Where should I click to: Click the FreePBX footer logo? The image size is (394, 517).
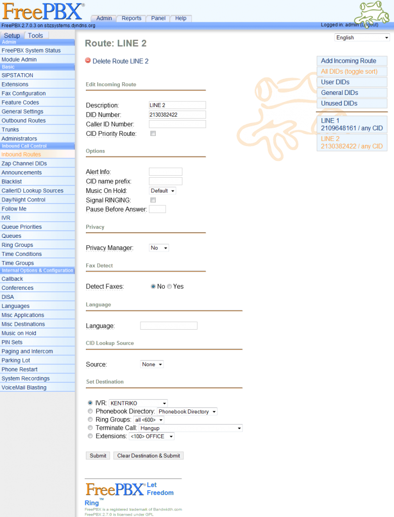pyautogui.click(x=116, y=489)
